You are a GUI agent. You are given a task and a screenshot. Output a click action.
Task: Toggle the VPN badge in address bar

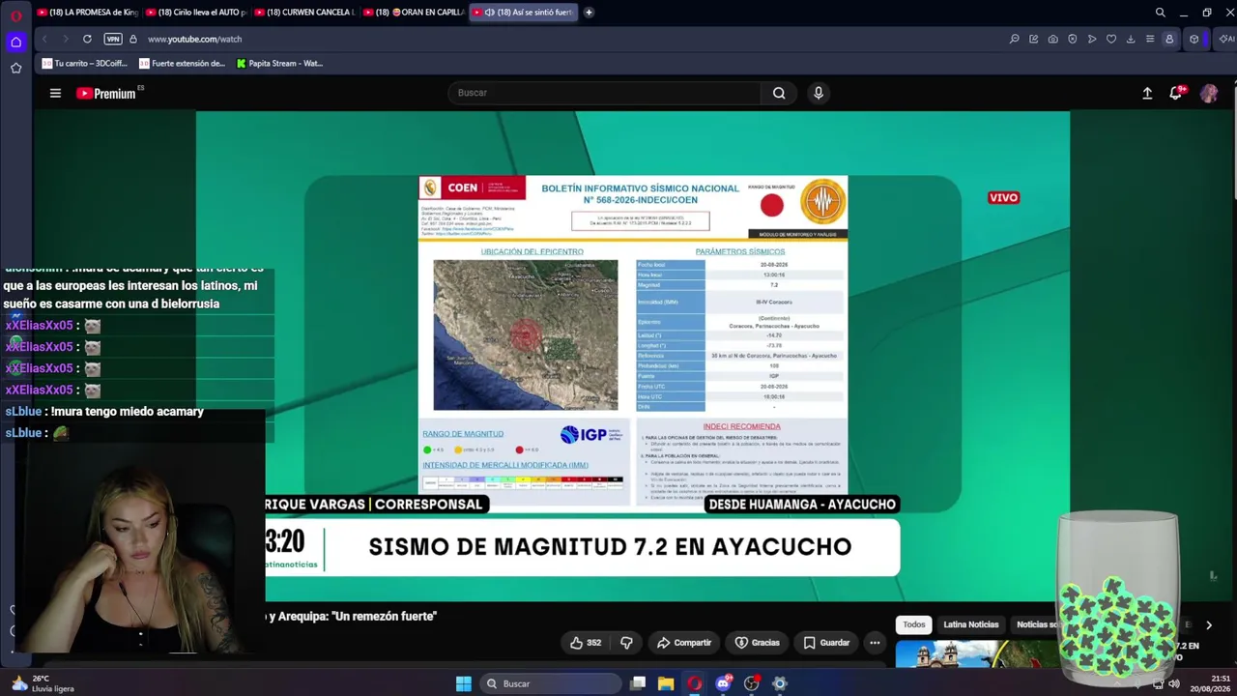tap(113, 39)
